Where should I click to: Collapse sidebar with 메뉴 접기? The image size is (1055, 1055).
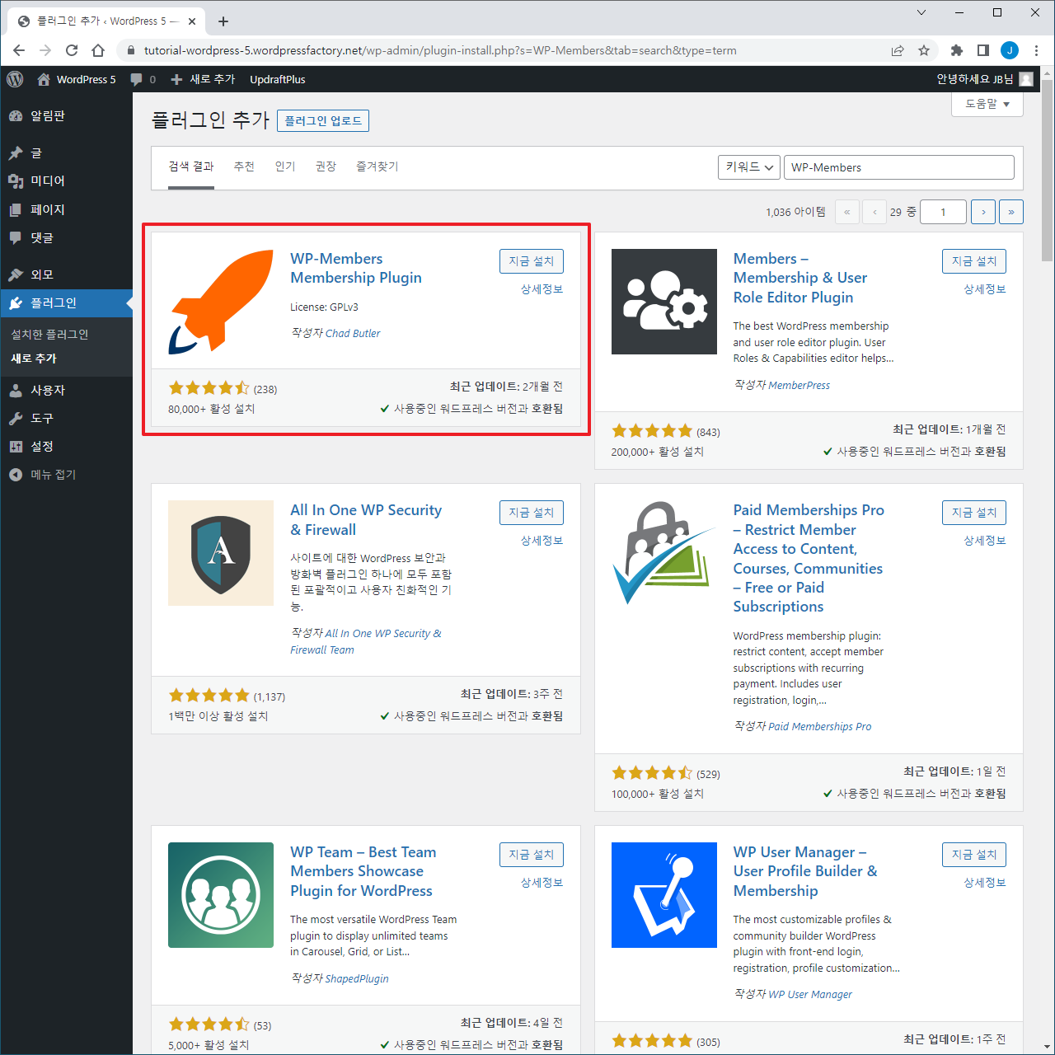tap(66, 475)
